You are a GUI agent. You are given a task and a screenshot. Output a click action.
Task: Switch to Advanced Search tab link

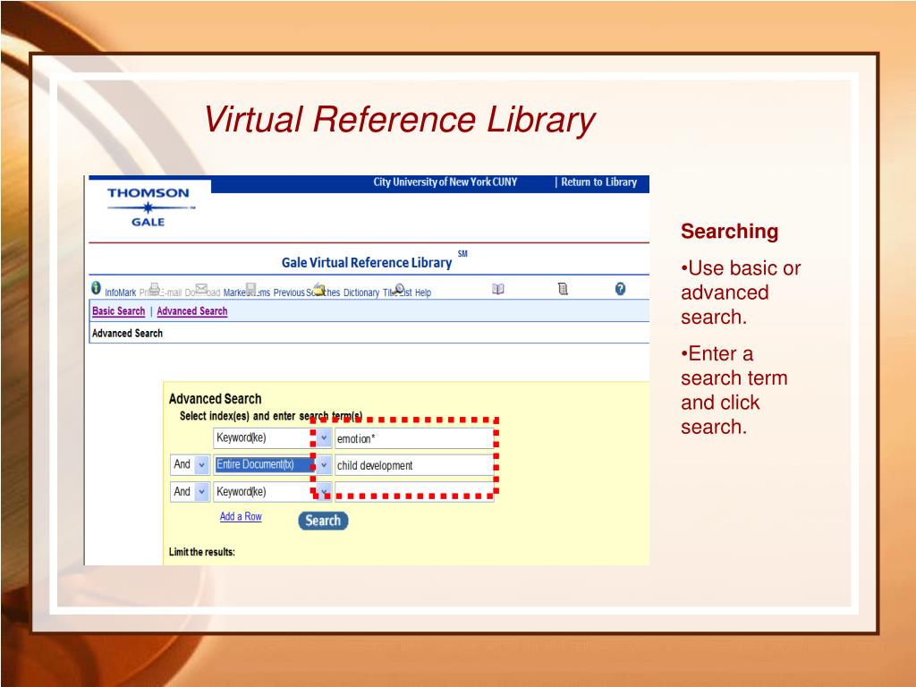pos(192,311)
